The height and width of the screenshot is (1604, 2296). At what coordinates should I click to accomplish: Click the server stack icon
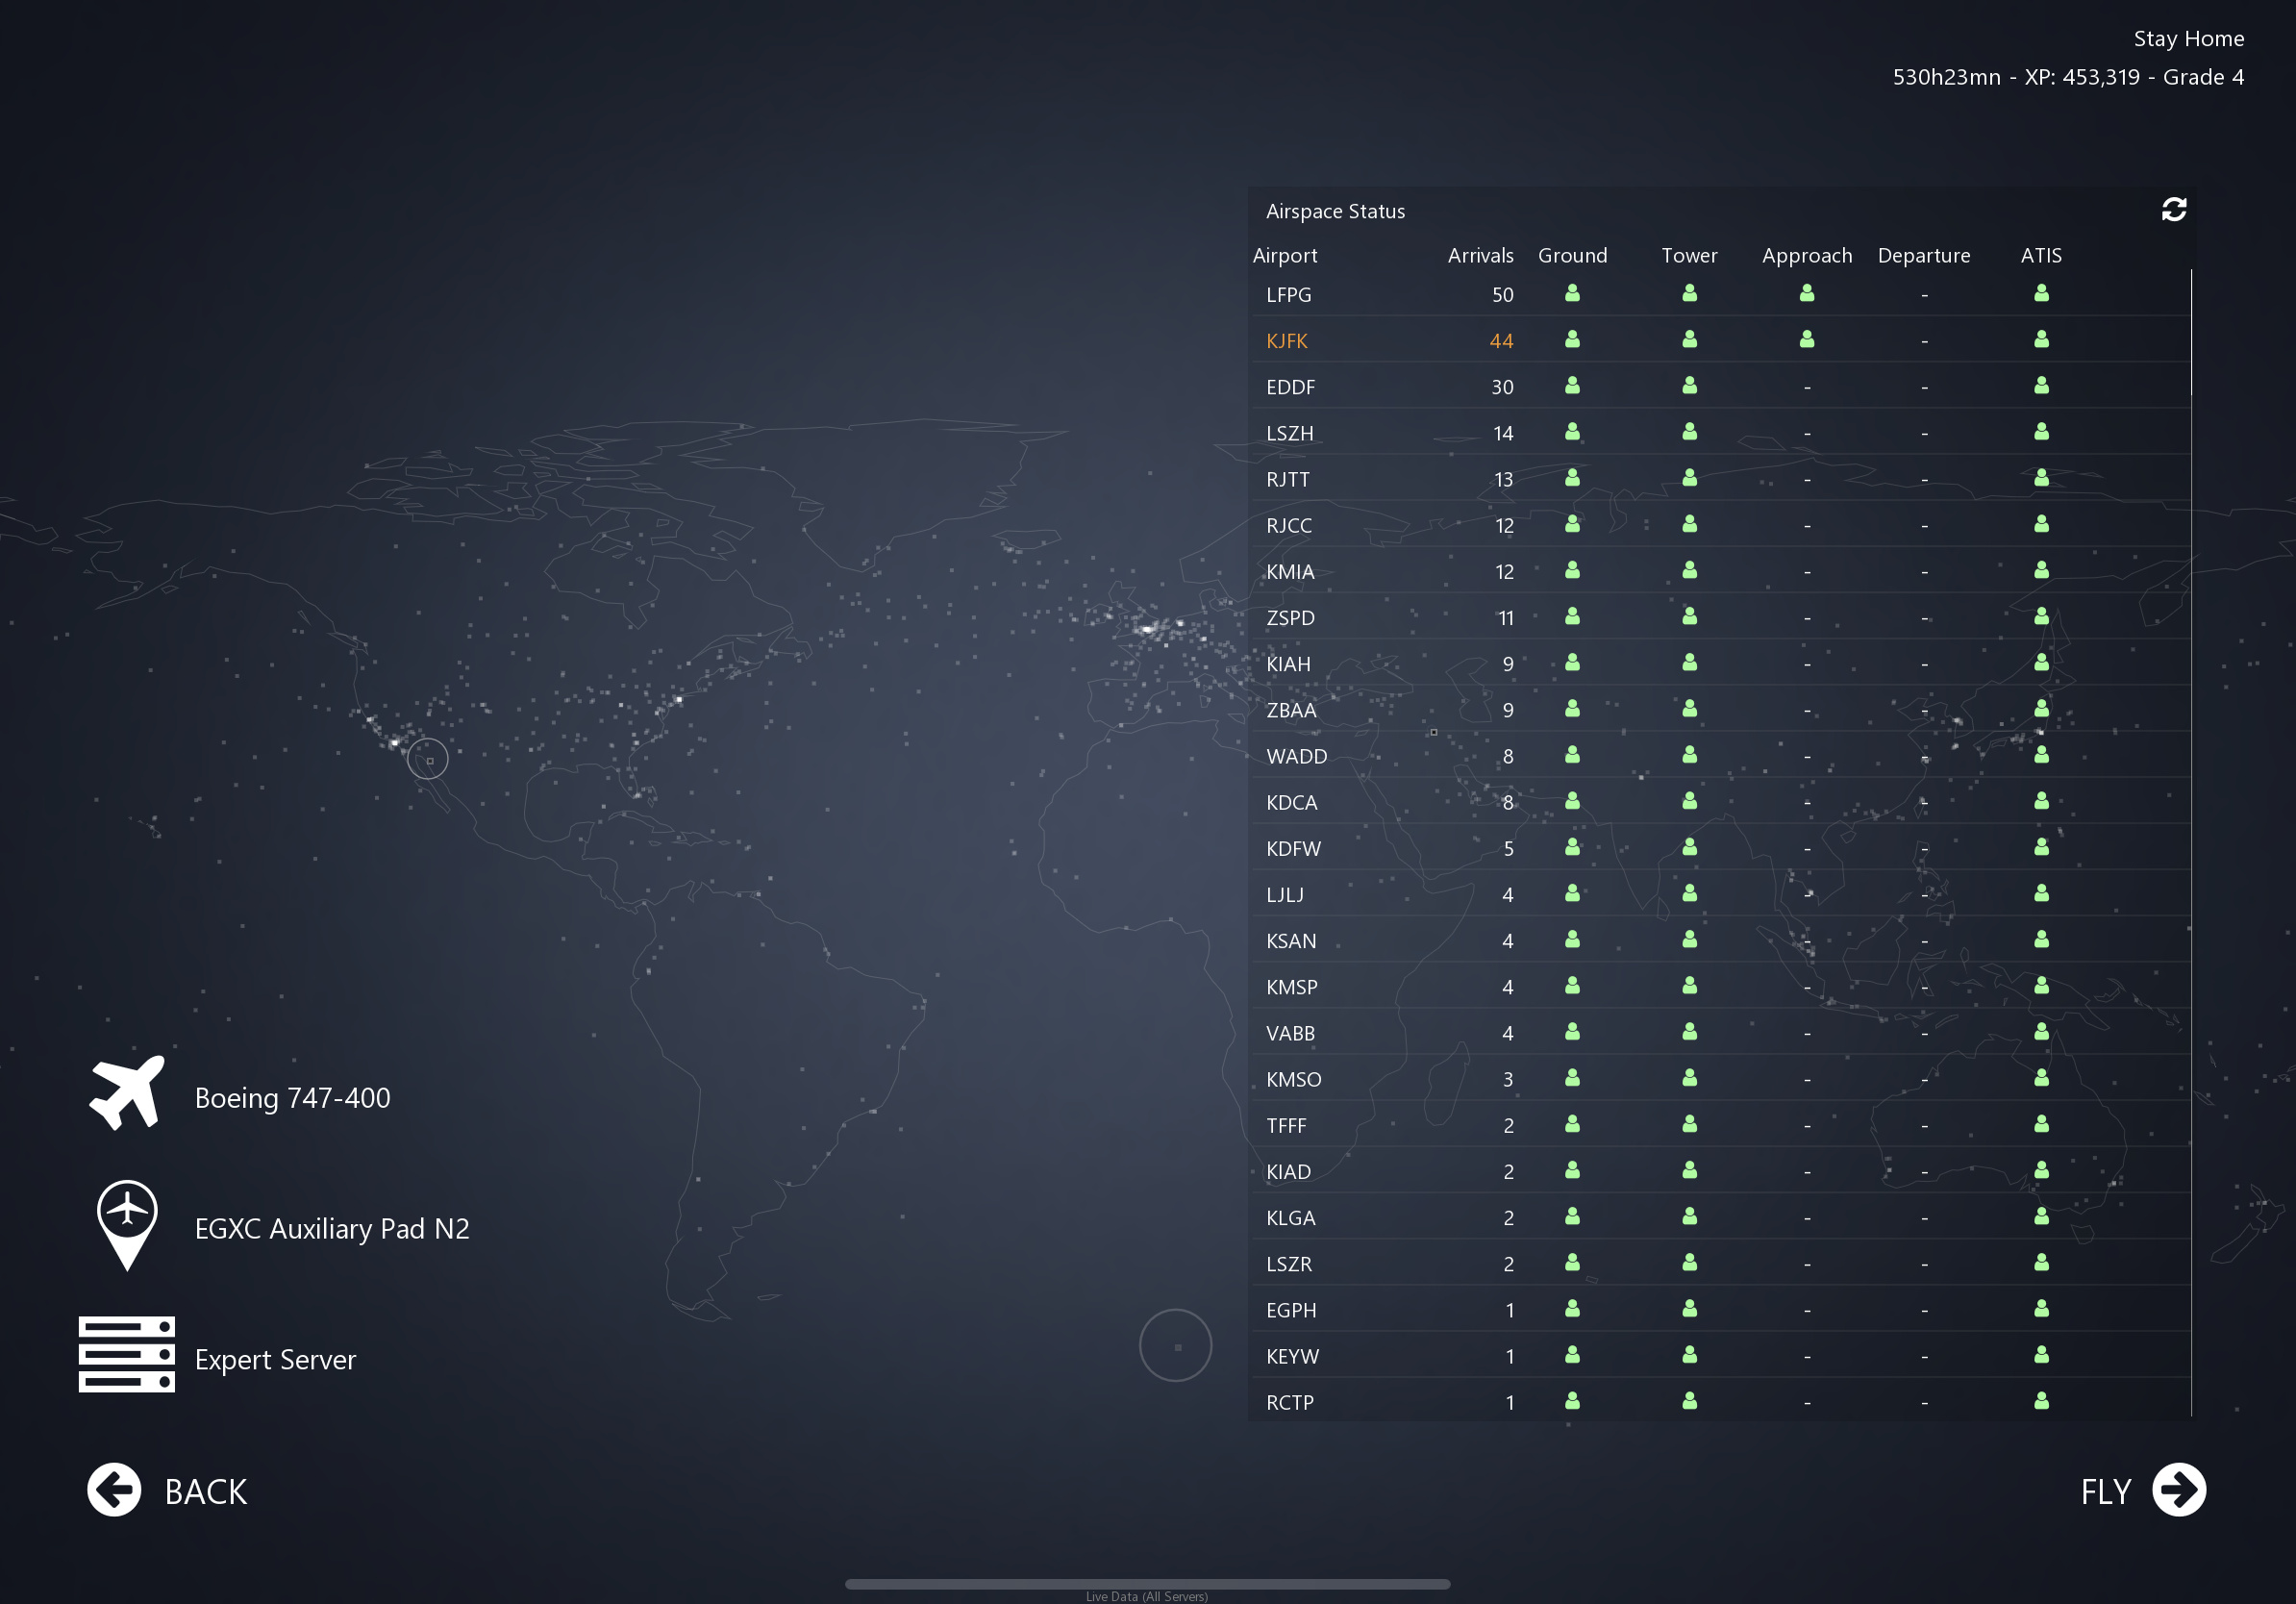coord(127,1354)
